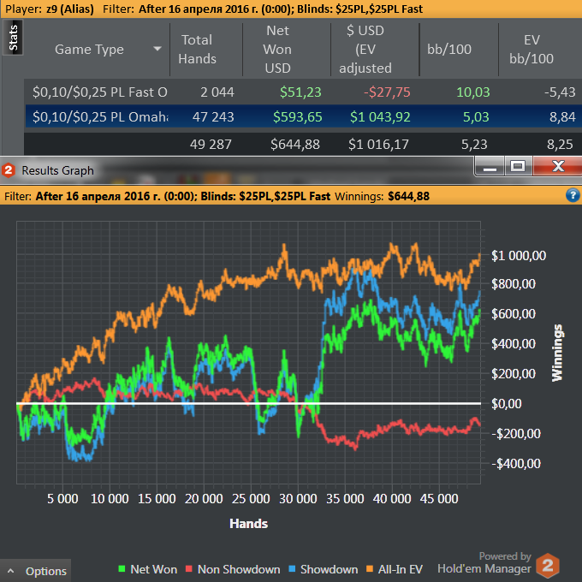The image size is (582, 582).
Task: Click the $1 000,00 y-axis label
Action: click(519, 256)
